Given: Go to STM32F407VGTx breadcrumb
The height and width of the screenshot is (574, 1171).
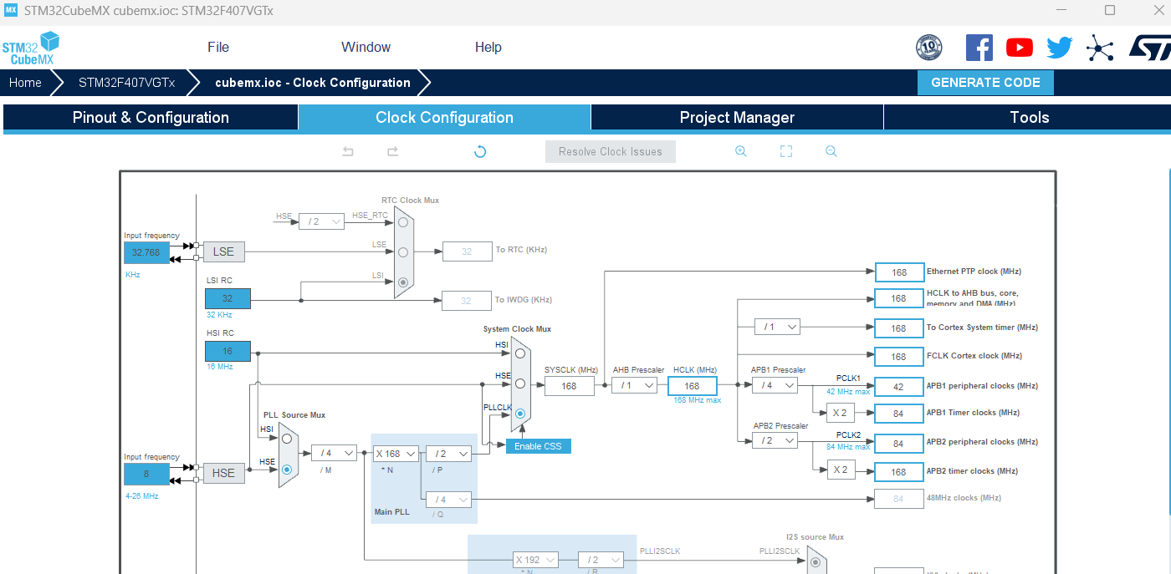Looking at the screenshot, I should pos(126,83).
